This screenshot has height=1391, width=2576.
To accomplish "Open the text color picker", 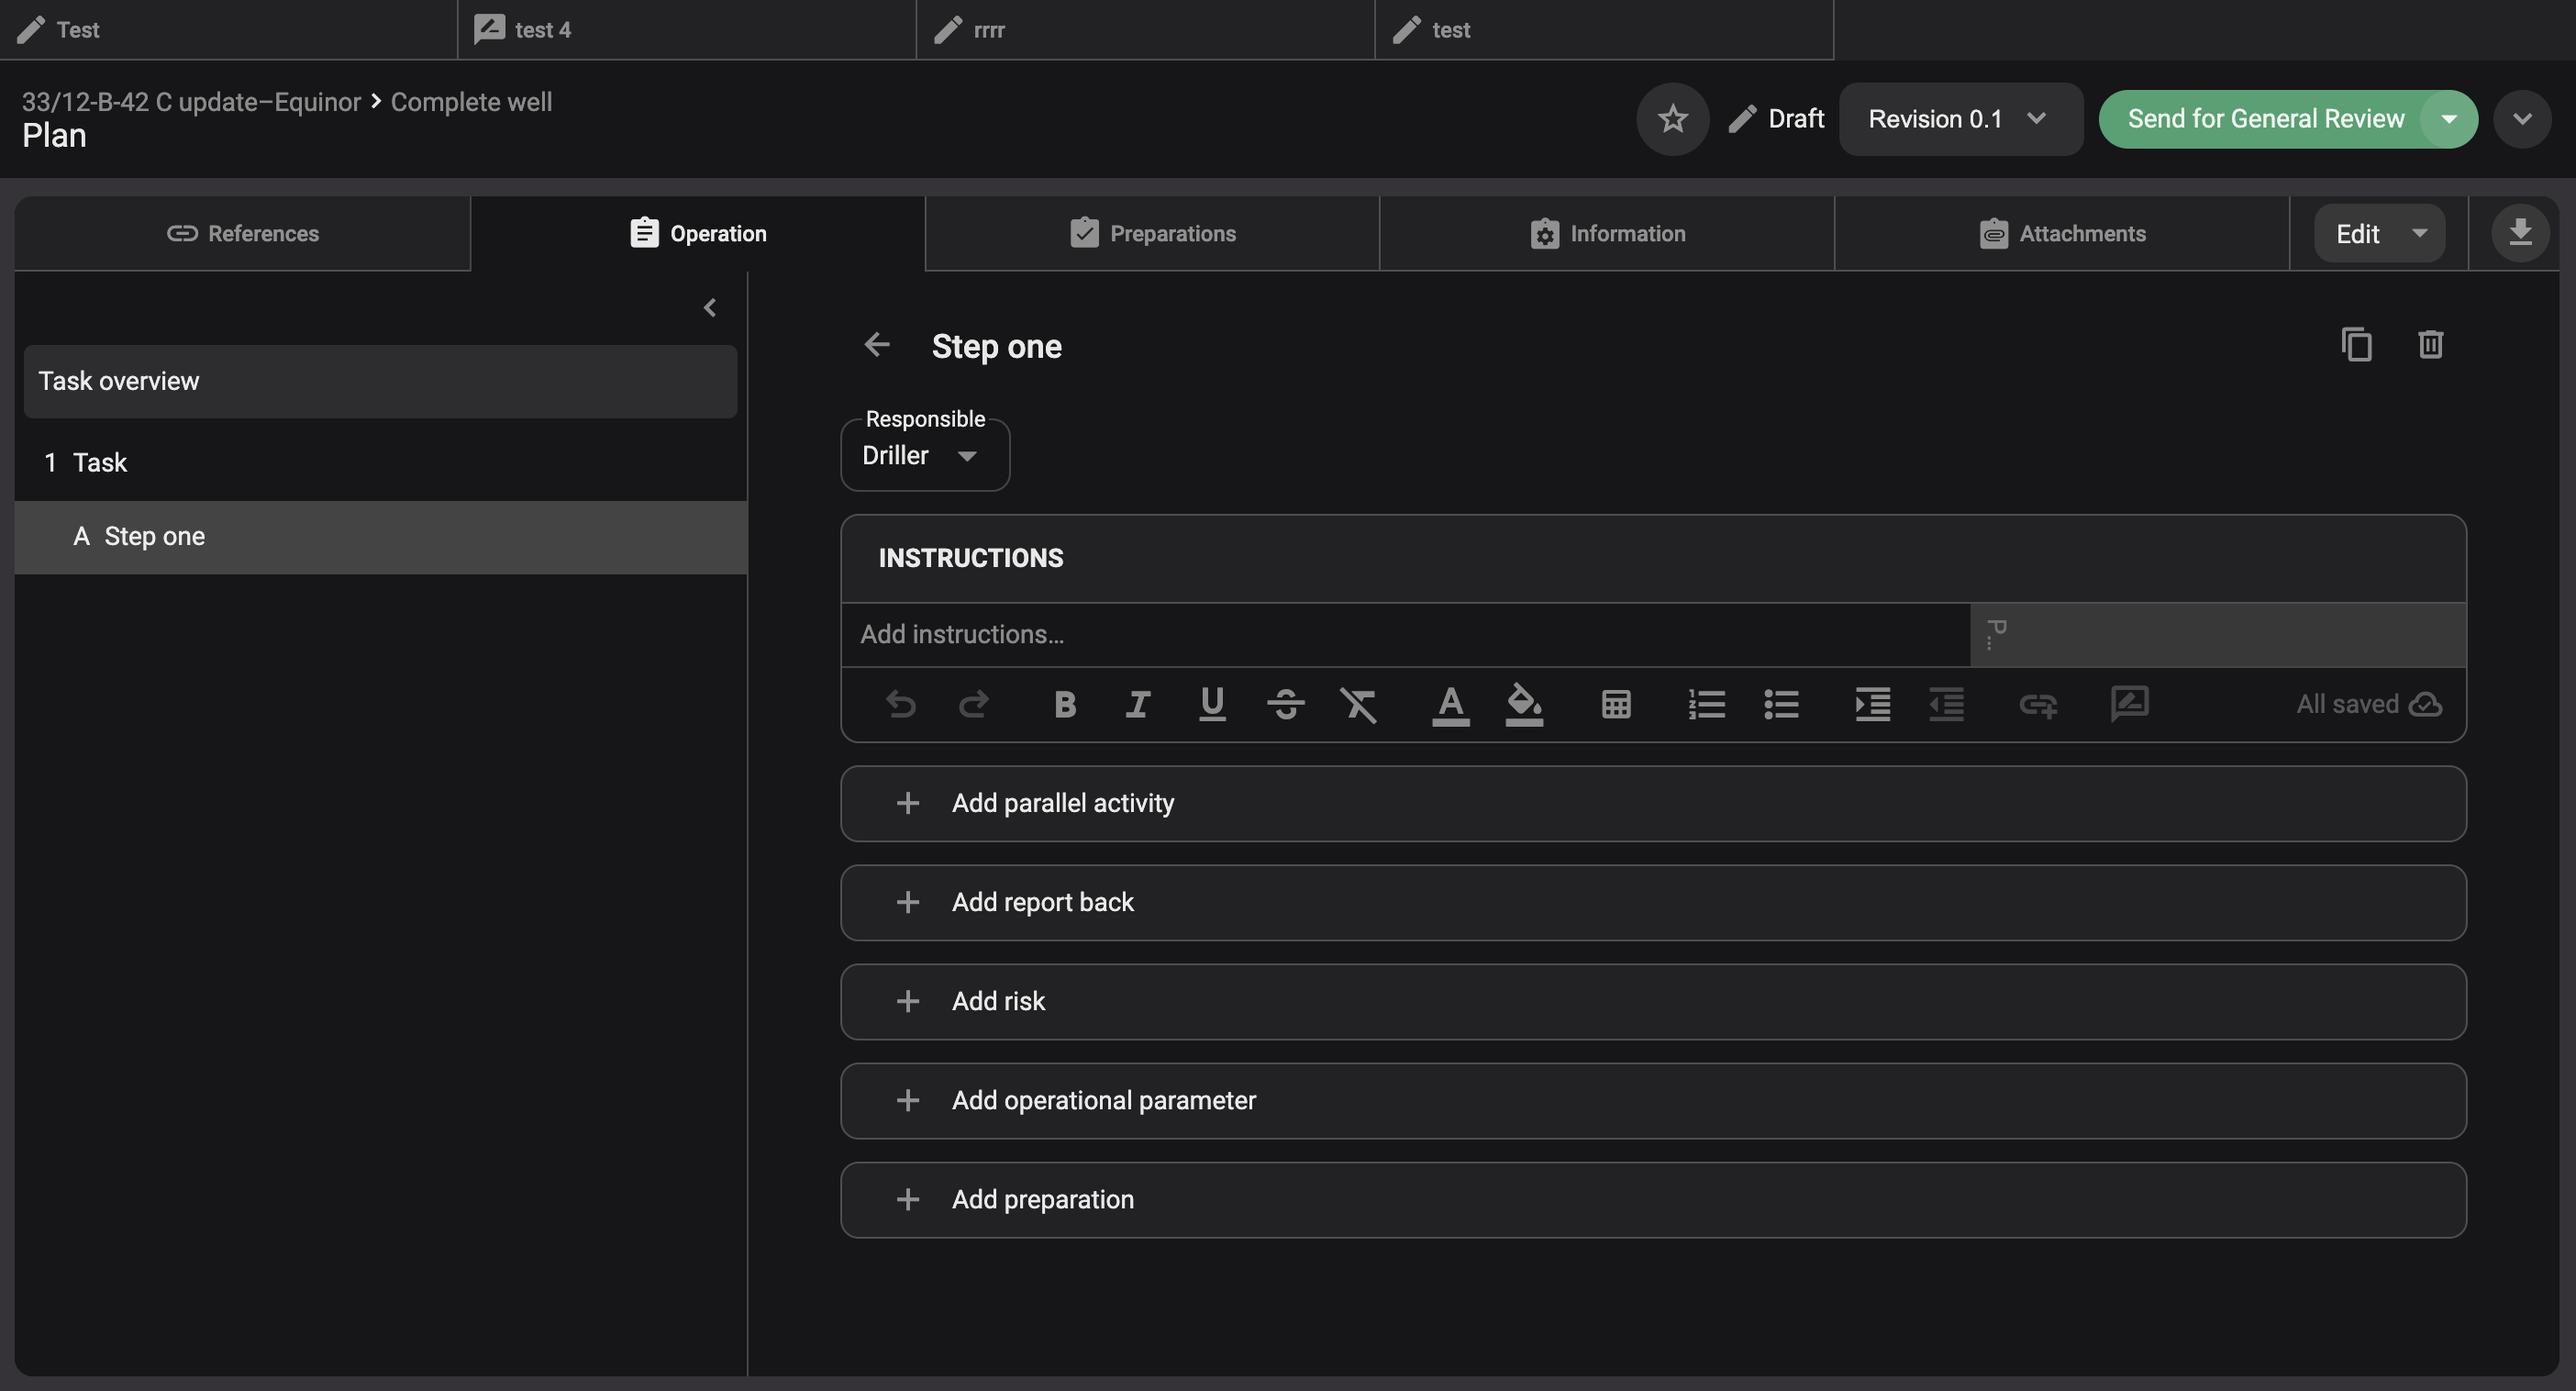I will click(x=1450, y=704).
